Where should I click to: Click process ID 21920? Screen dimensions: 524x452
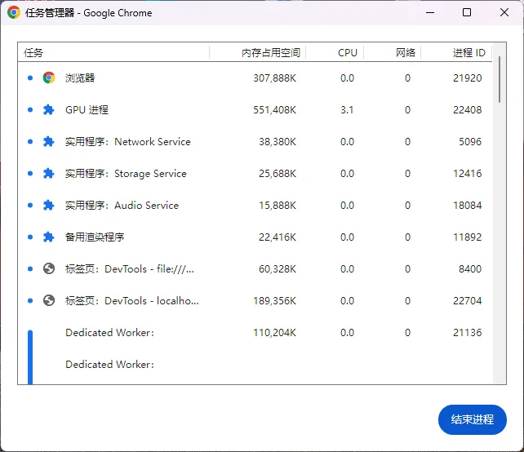pos(467,78)
